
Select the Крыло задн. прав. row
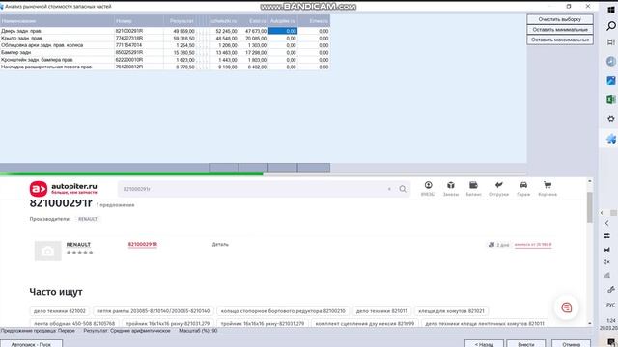pos(165,39)
